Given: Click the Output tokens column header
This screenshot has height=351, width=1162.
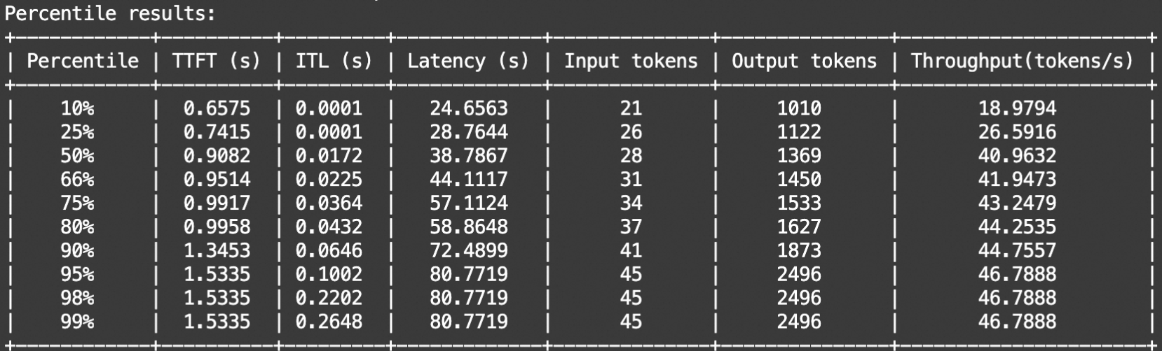Looking at the screenshot, I should pos(804,61).
